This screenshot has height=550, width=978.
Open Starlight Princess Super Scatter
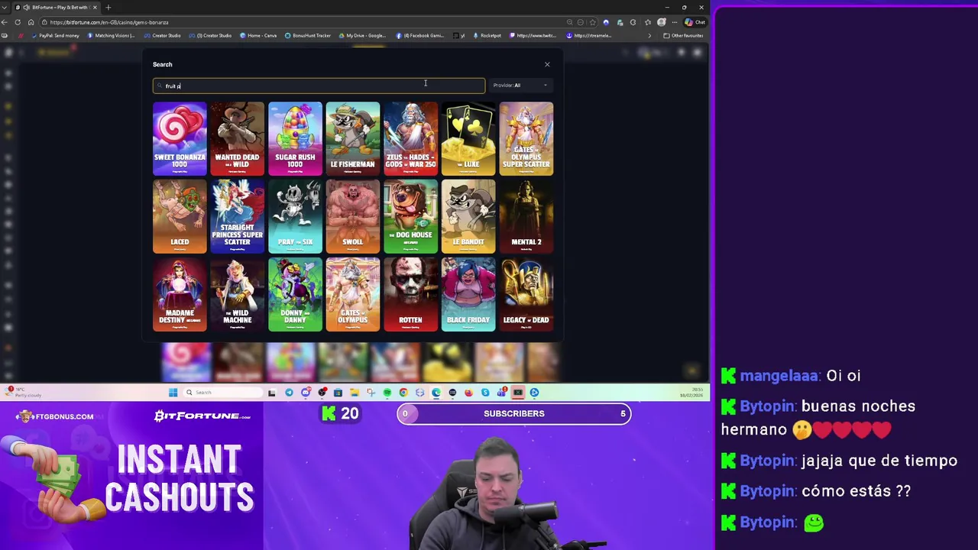(237, 217)
